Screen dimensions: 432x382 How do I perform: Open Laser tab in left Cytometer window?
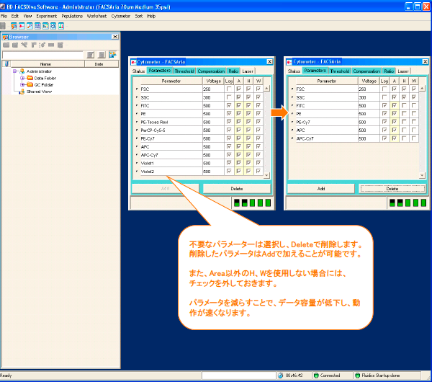(x=248, y=71)
